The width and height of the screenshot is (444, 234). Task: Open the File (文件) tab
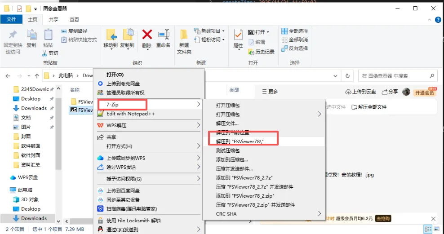coord(11,19)
